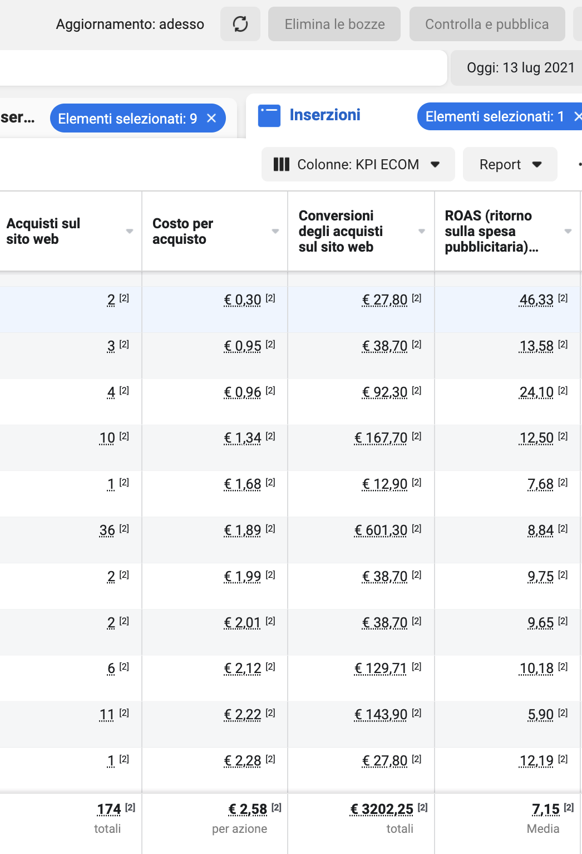
Task: Open ROAS column header arrow
Action: (568, 231)
